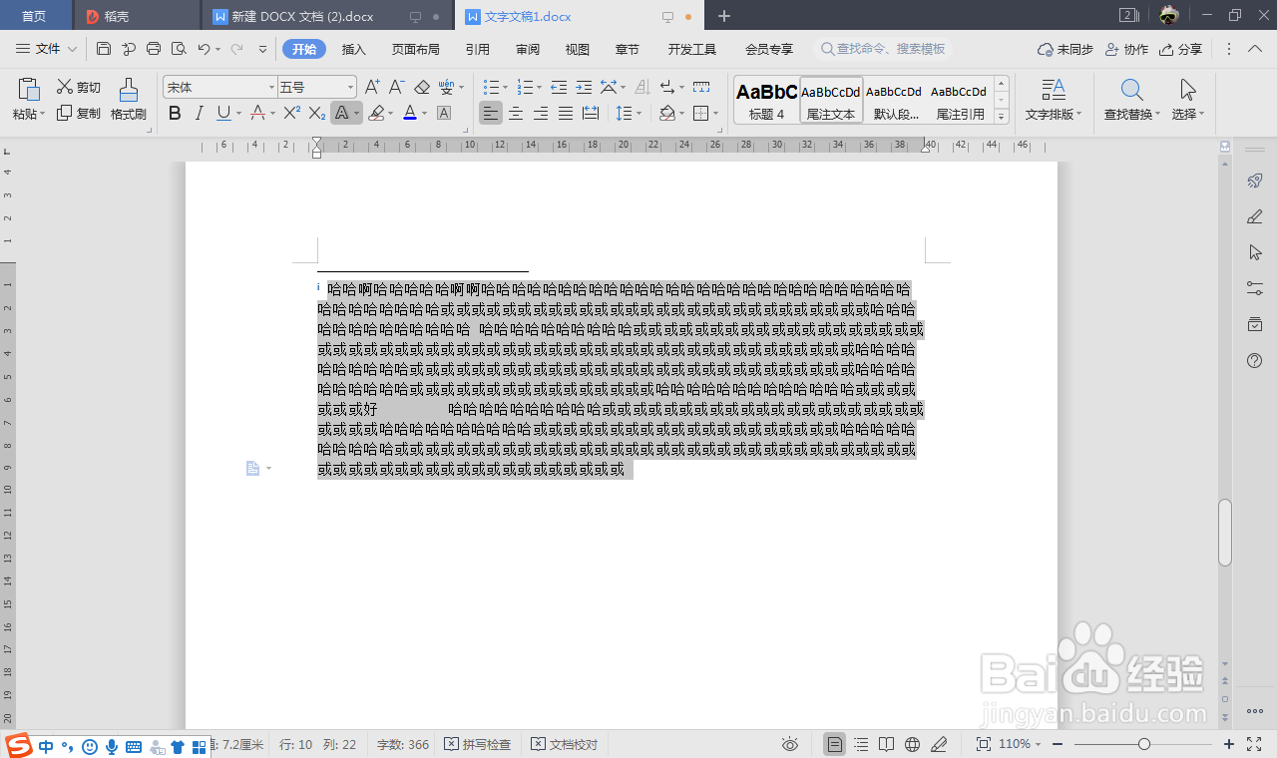Switch to the 插入 Insert tab
This screenshot has width=1277, height=758.
coord(354,49)
